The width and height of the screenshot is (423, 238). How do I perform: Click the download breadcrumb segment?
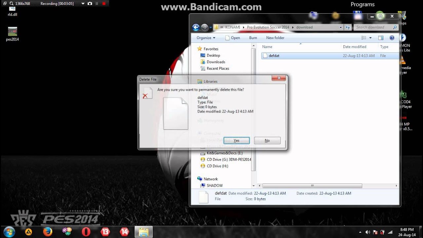tap(304, 27)
